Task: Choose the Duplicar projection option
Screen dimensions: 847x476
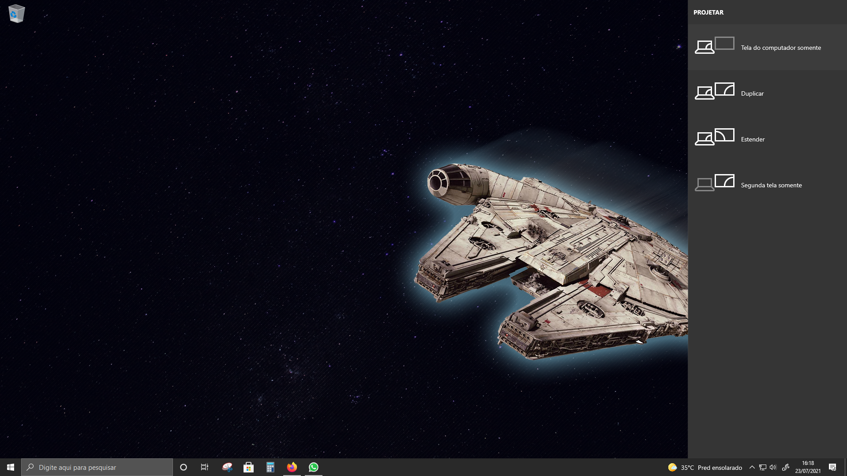Action: 767,93
